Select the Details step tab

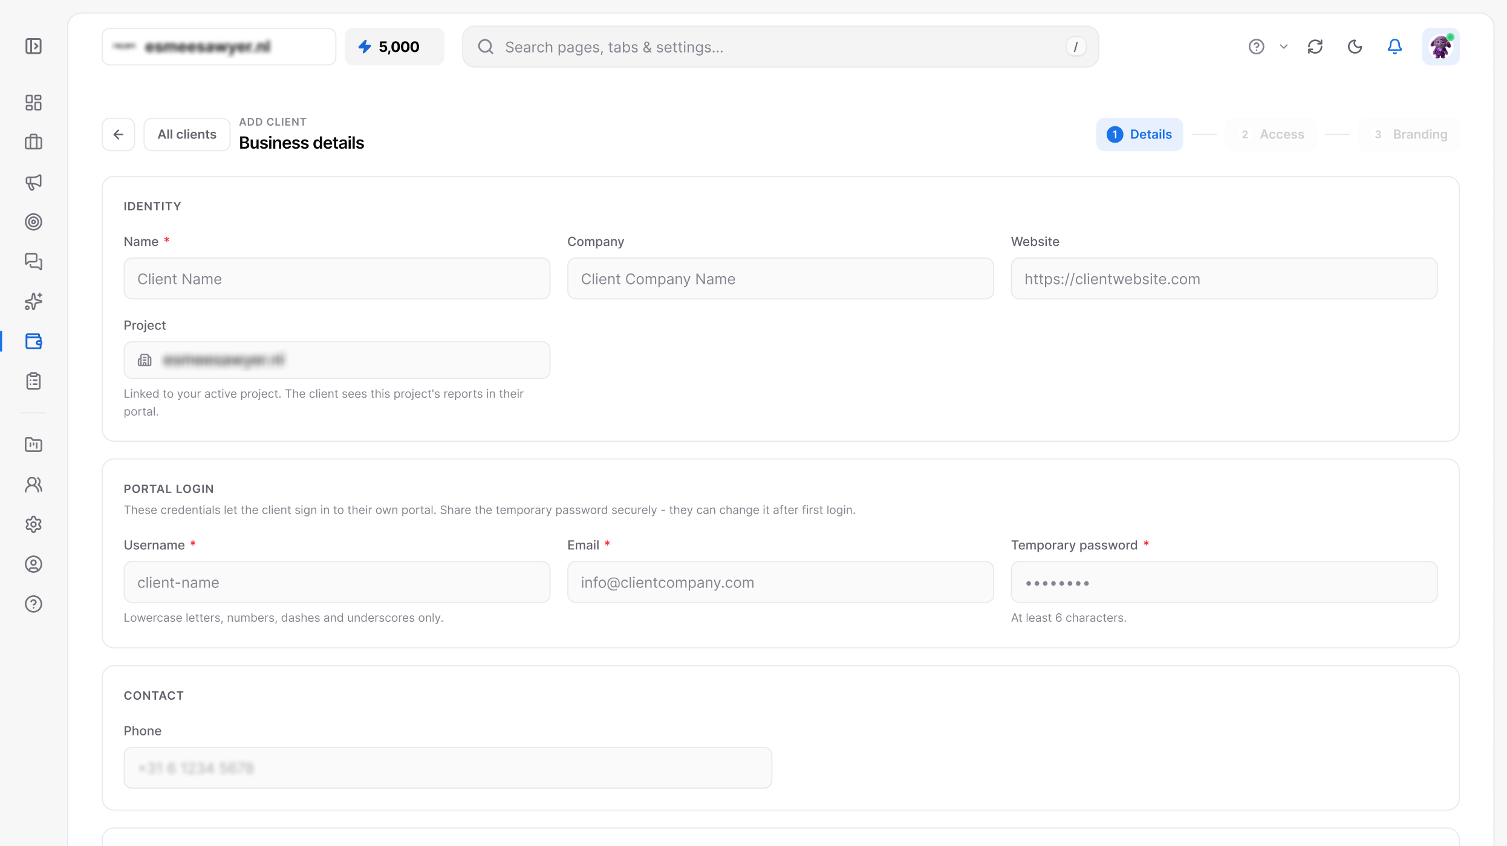(x=1139, y=134)
